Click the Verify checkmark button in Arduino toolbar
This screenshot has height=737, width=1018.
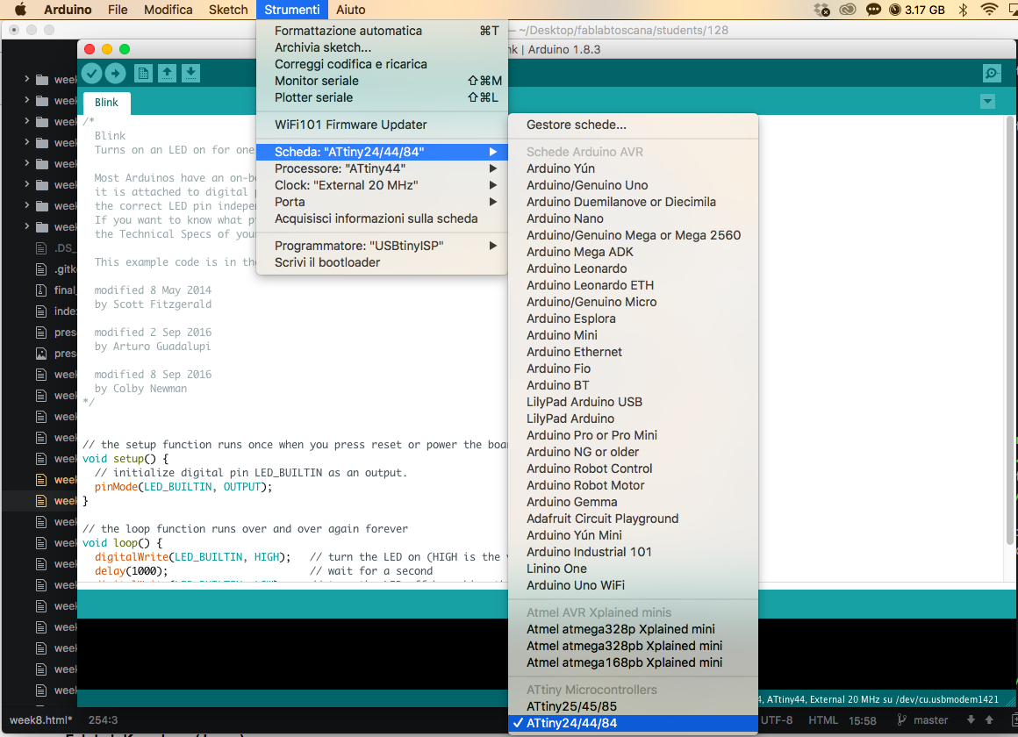[91, 74]
